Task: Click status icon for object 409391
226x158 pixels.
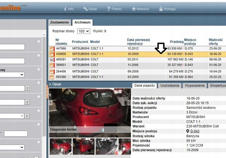Action: click(52, 59)
